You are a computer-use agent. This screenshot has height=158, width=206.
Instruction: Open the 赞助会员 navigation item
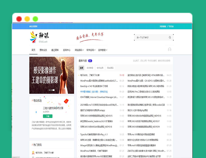[43, 50]
